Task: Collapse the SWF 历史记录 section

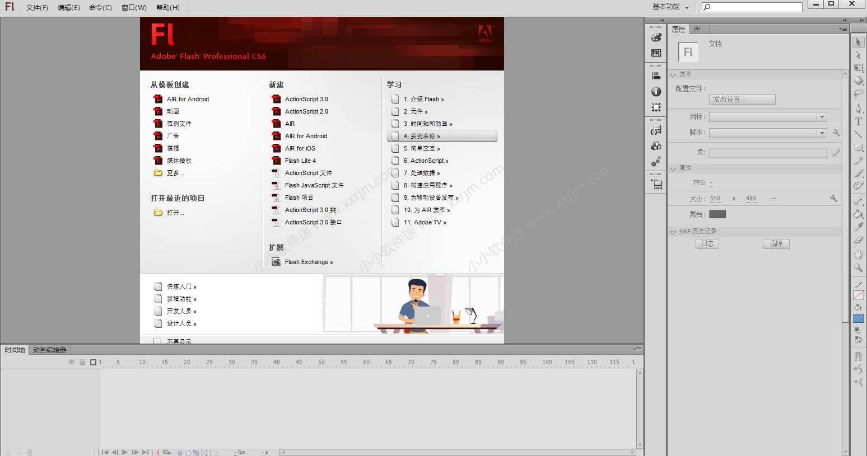Action: tap(673, 232)
